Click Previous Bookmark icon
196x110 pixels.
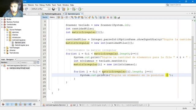[89, 17]
